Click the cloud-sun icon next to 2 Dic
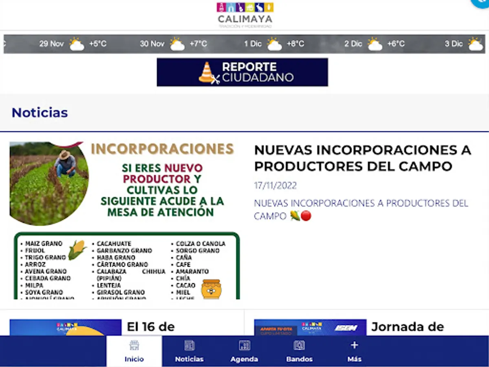Image resolution: width=489 pixels, height=367 pixels. [x=375, y=44]
